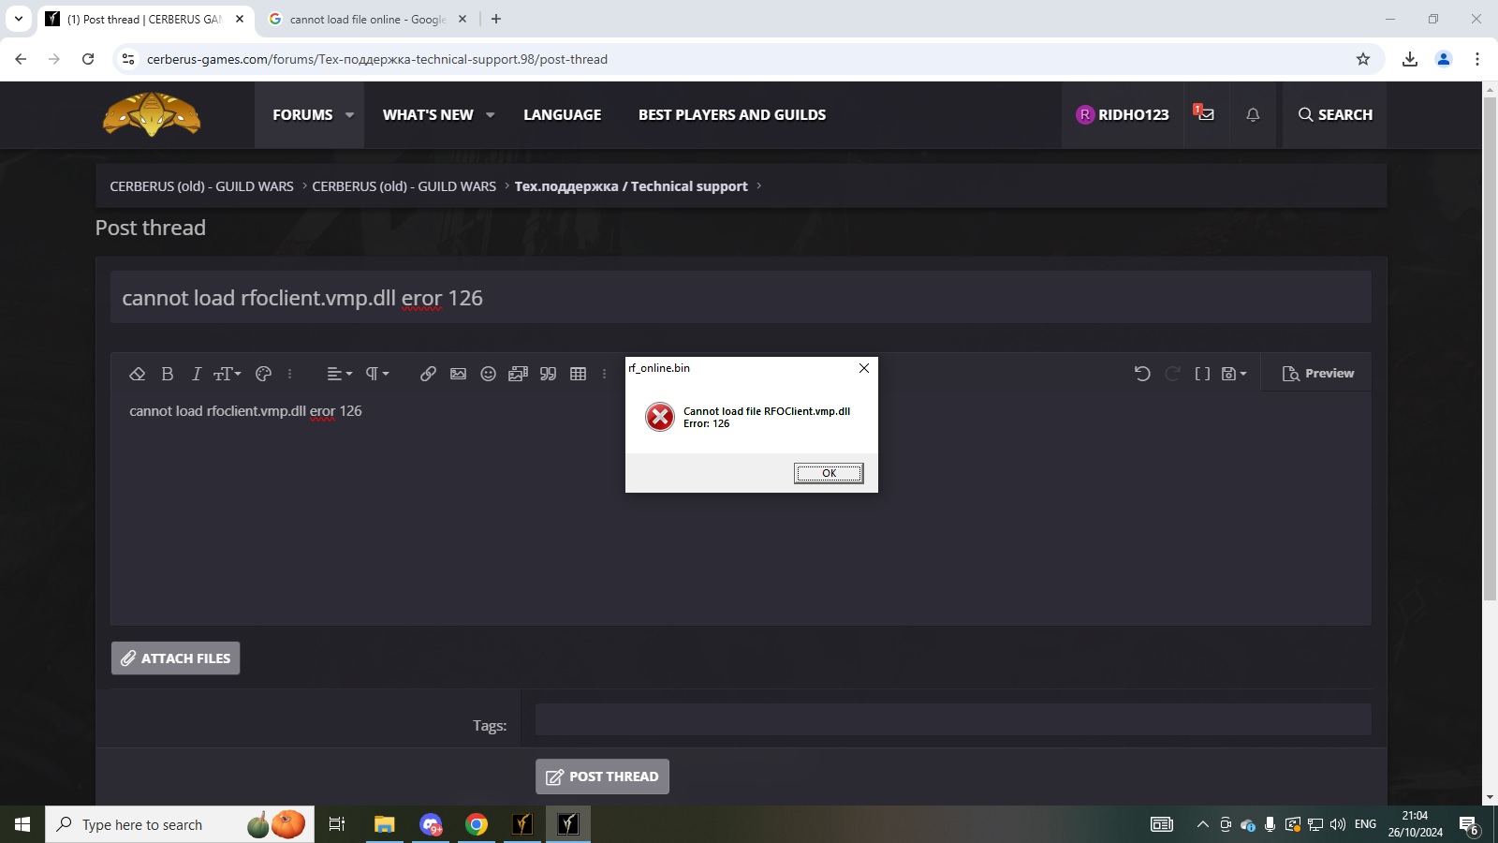Click the redo arrow icon

(1172, 374)
